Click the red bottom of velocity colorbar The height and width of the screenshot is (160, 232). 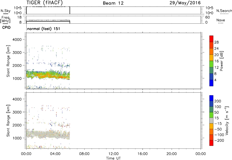[211, 143]
